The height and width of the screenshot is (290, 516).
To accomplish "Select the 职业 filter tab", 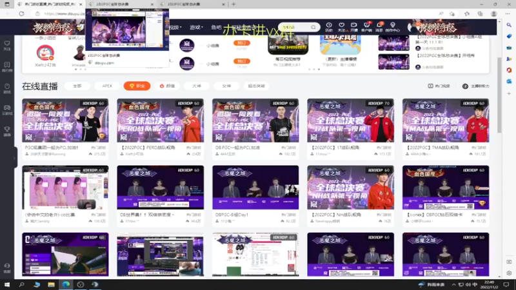I will tap(137, 86).
